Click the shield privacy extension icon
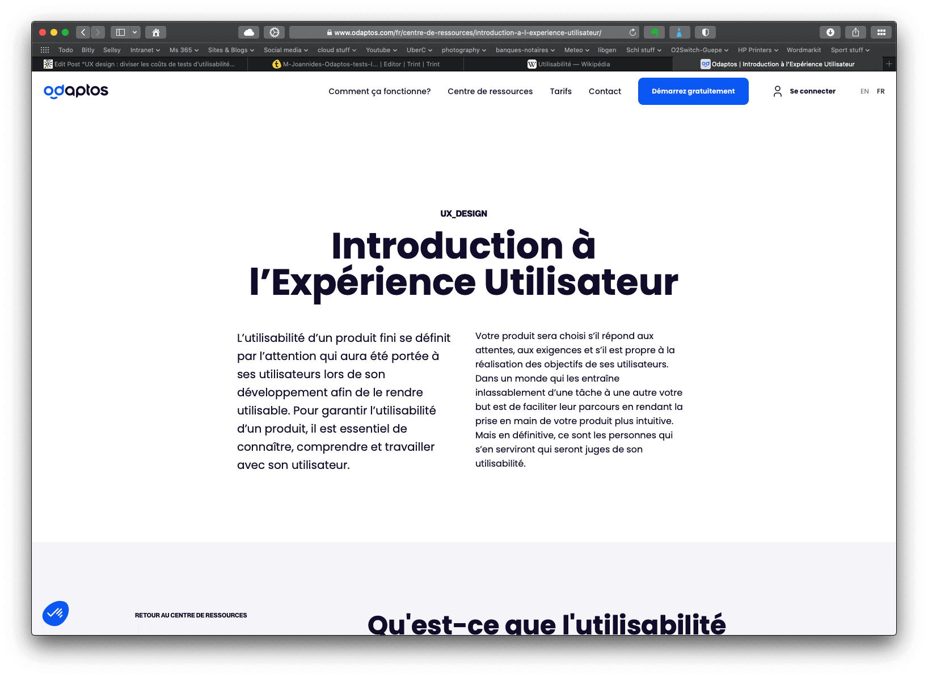This screenshot has height=677, width=928. [705, 32]
